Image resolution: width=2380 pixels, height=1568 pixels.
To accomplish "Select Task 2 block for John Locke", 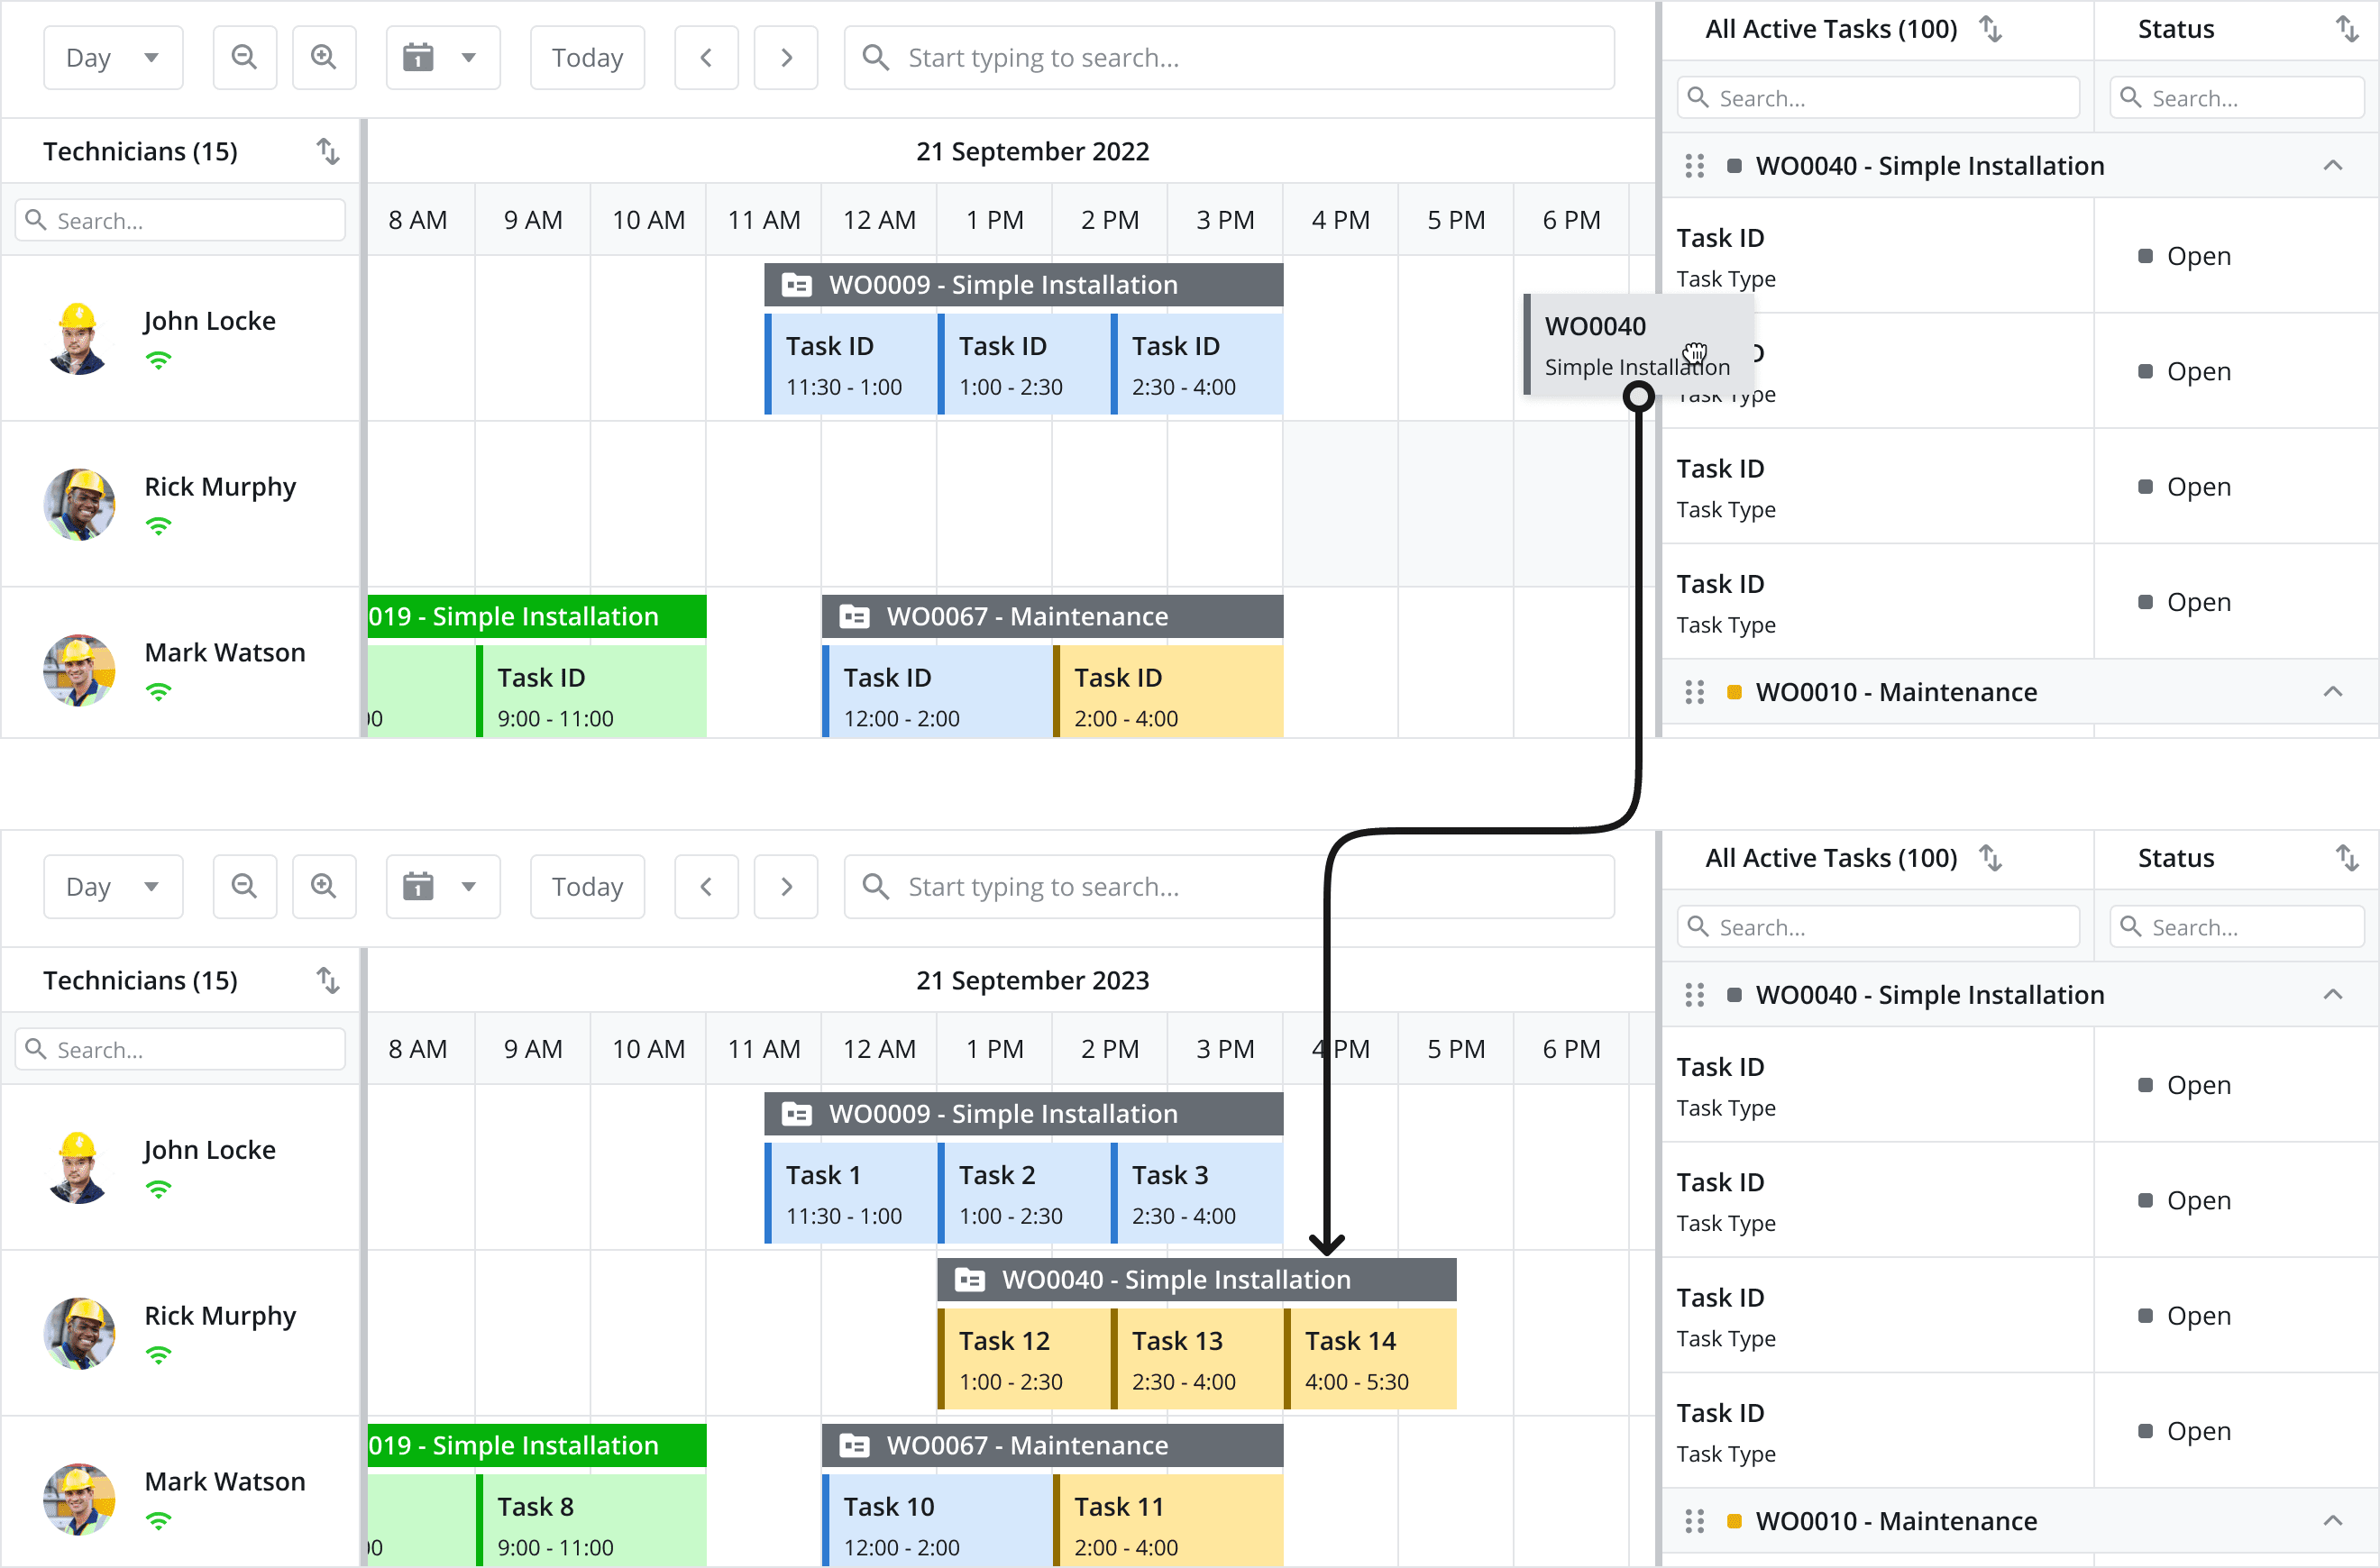I will click(1024, 1194).
